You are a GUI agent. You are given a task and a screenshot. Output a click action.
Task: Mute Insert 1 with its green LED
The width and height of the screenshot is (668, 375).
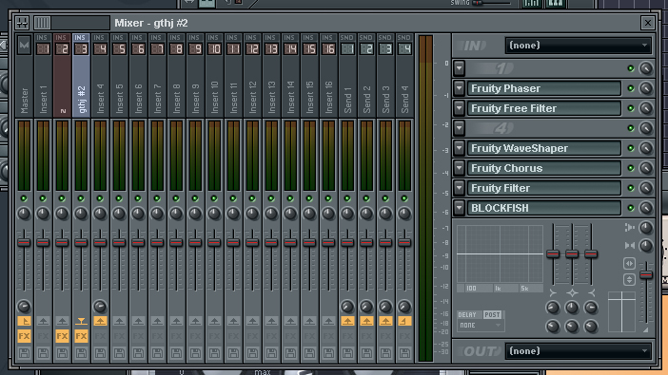pos(43,198)
